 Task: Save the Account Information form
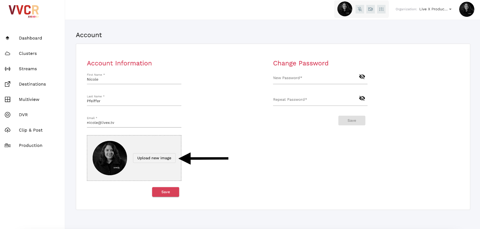click(166, 192)
